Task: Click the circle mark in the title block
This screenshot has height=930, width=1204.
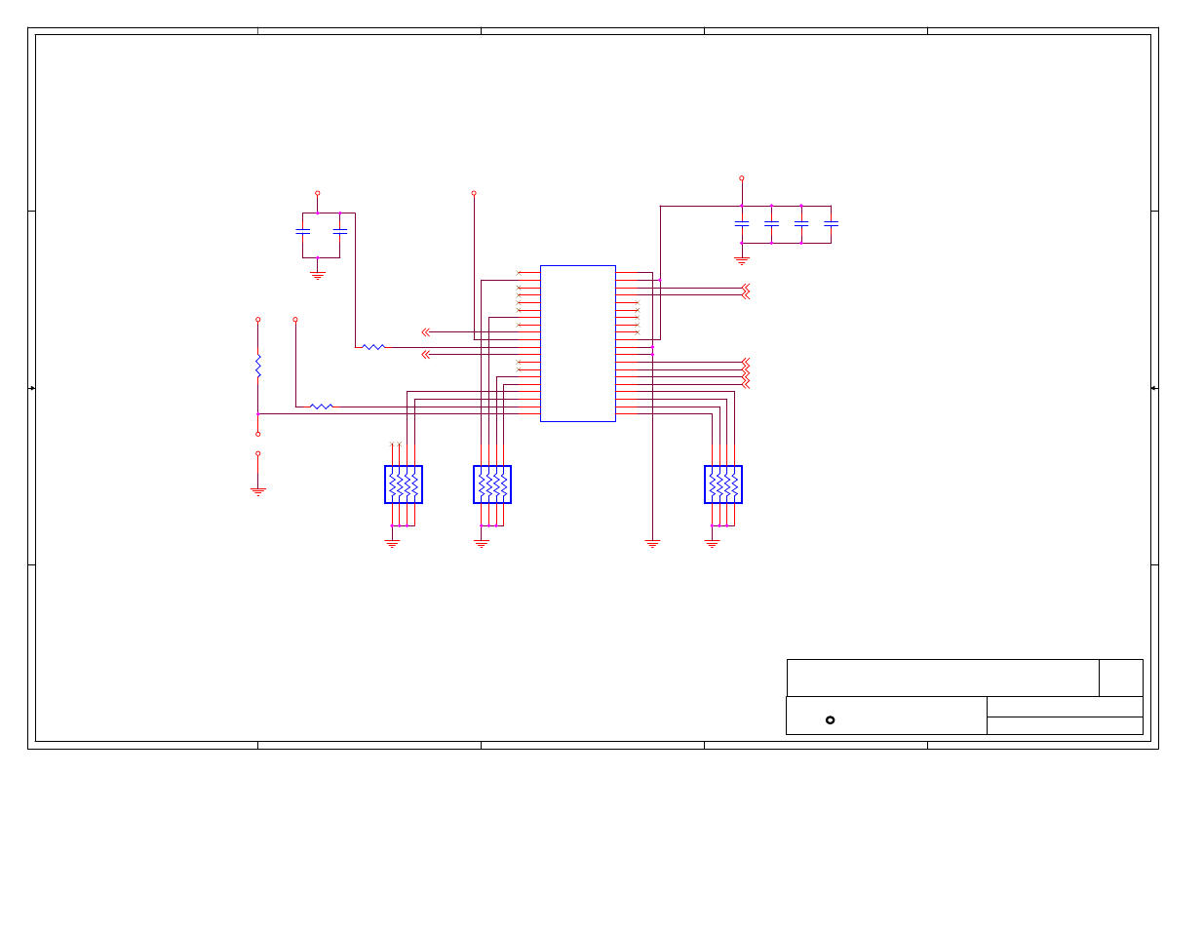Action: click(831, 720)
